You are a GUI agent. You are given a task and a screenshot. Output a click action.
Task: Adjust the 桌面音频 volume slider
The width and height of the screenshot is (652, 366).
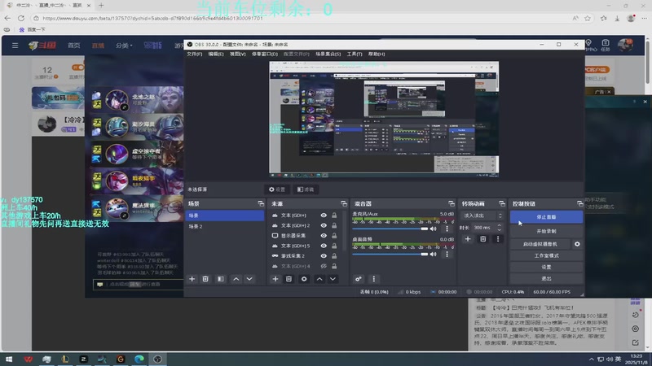390,254
